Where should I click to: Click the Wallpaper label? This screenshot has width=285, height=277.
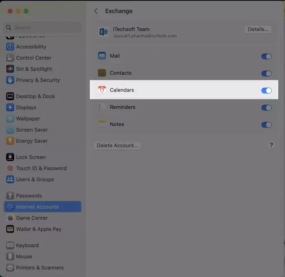(x=28, y=119)
